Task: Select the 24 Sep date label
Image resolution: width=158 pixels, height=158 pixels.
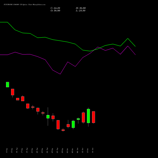Action: (47, 150)
